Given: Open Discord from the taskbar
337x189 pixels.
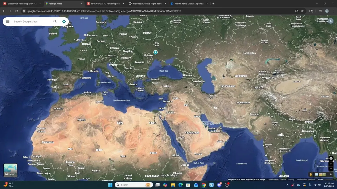Looking at the screenshot, I should coord(219,185).
